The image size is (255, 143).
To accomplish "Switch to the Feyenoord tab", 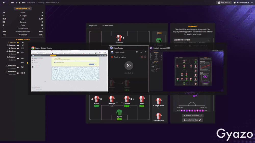I will coord(93,25).
